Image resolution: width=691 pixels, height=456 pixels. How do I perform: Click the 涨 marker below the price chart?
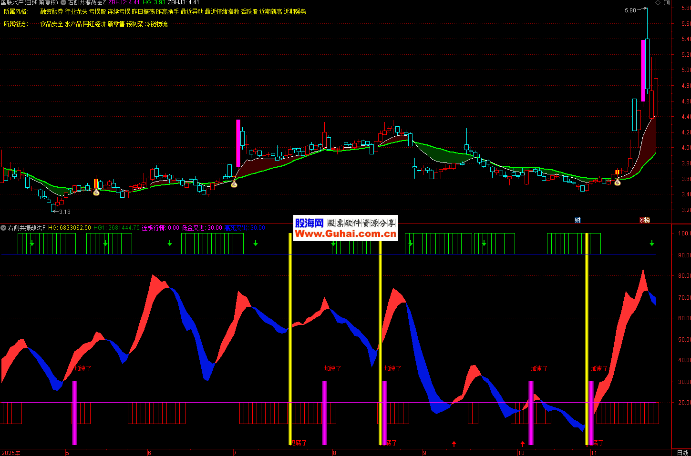(644, 220)
